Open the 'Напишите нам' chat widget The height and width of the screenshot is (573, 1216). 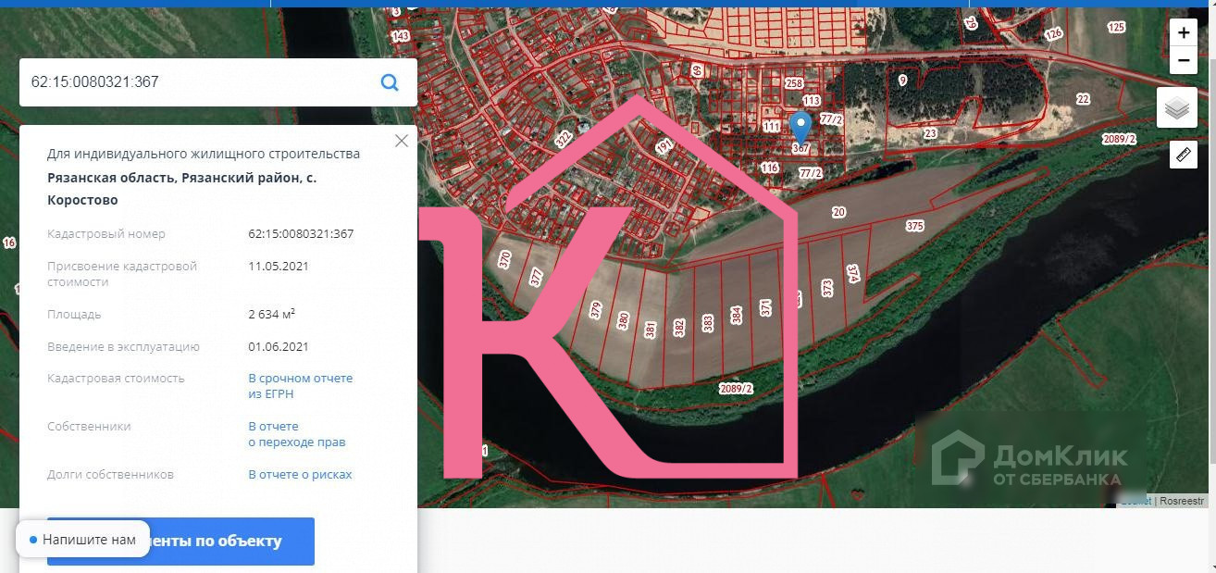point(83,540)
